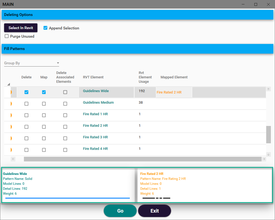Check Delete for Guidelines Medium row
Viewport: 275px width, 220px height.
click(x=26, y=104)
